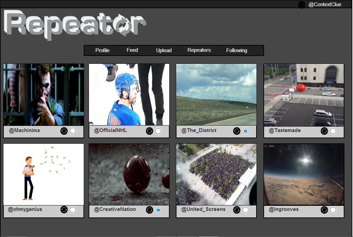
Task: Select the radio button on @Machinima card
Action: click(73, 131)
